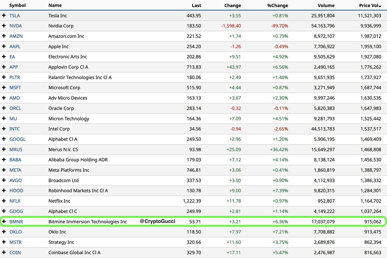Select the Merus N.V. CS row

(193, 150)
